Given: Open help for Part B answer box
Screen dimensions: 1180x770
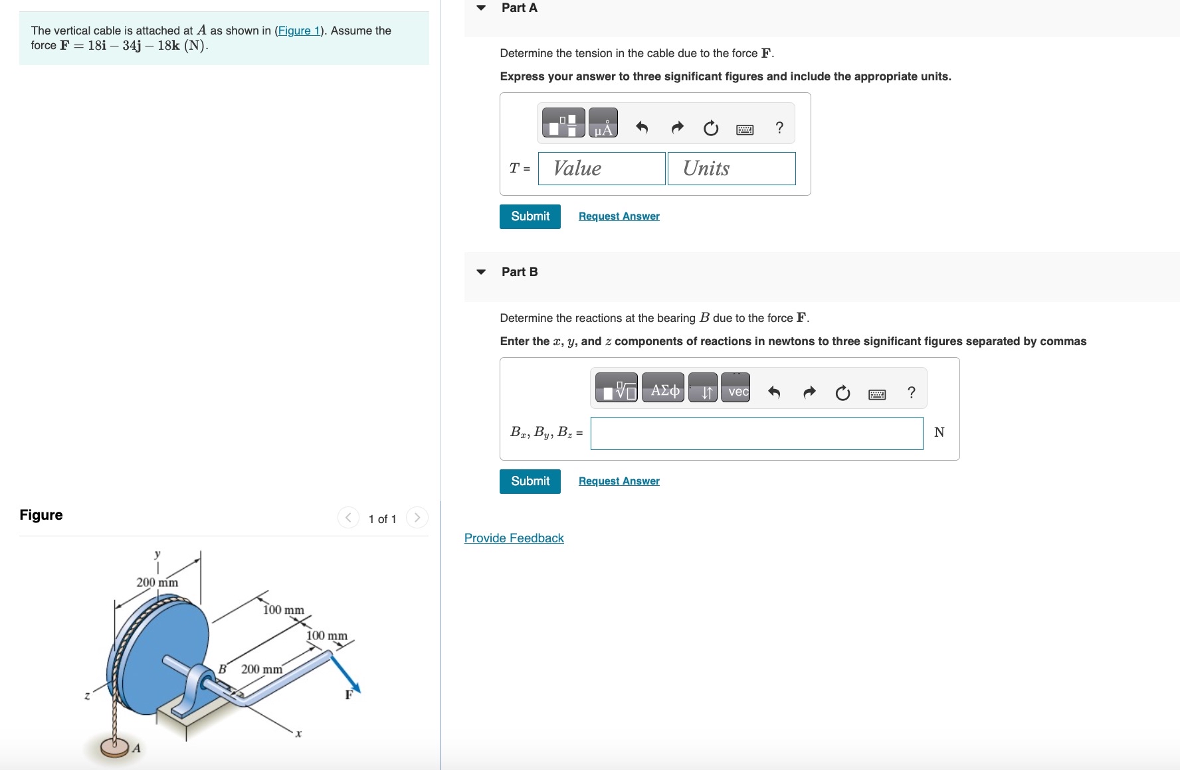Looking at the screenshot, I should [912, 392].
